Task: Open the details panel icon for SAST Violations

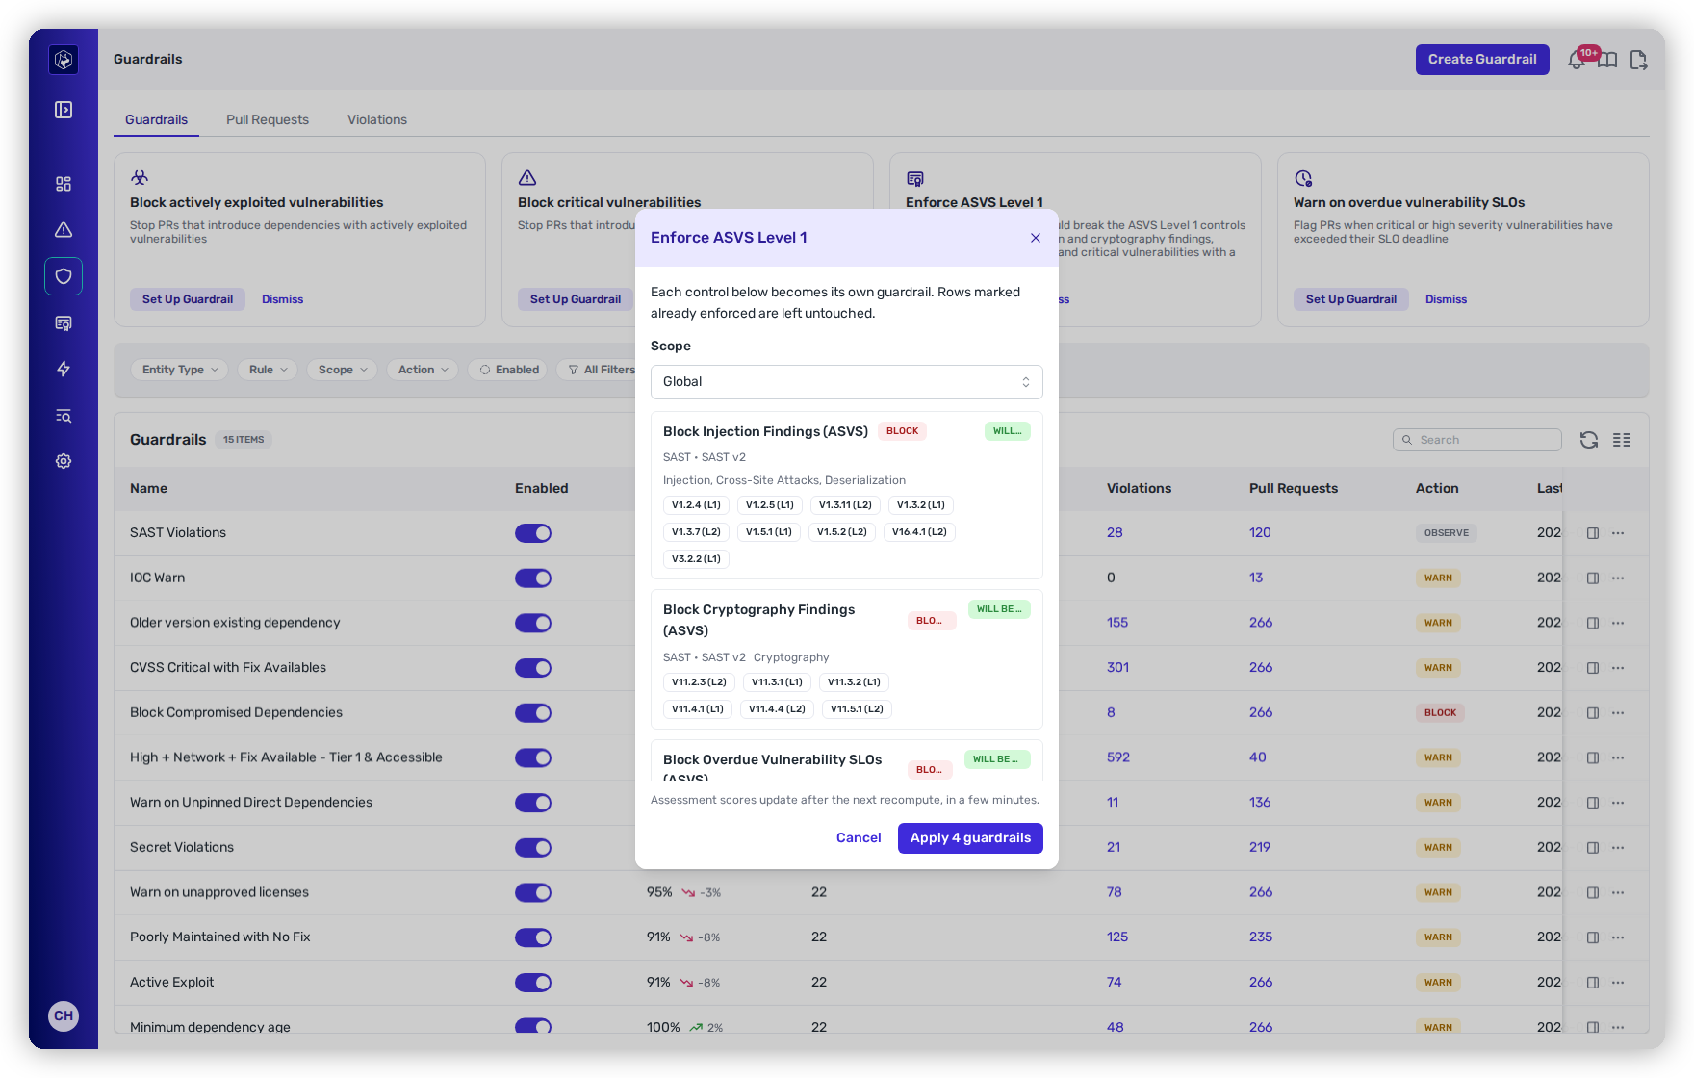Action: 1593,533
